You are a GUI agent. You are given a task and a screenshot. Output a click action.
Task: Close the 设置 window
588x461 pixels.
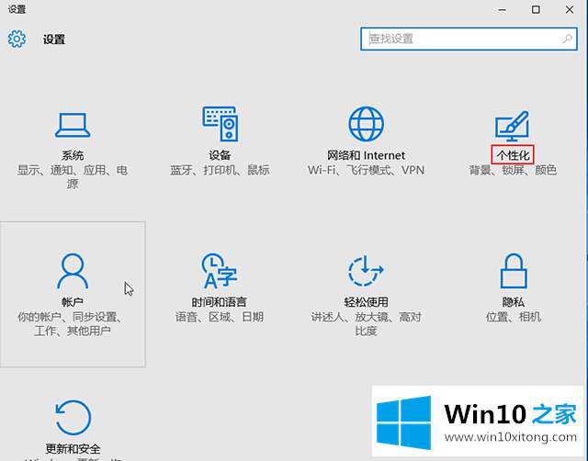570,10
